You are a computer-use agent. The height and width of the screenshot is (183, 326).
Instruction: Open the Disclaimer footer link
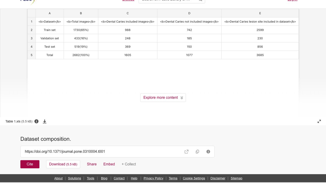click(218, 178)
